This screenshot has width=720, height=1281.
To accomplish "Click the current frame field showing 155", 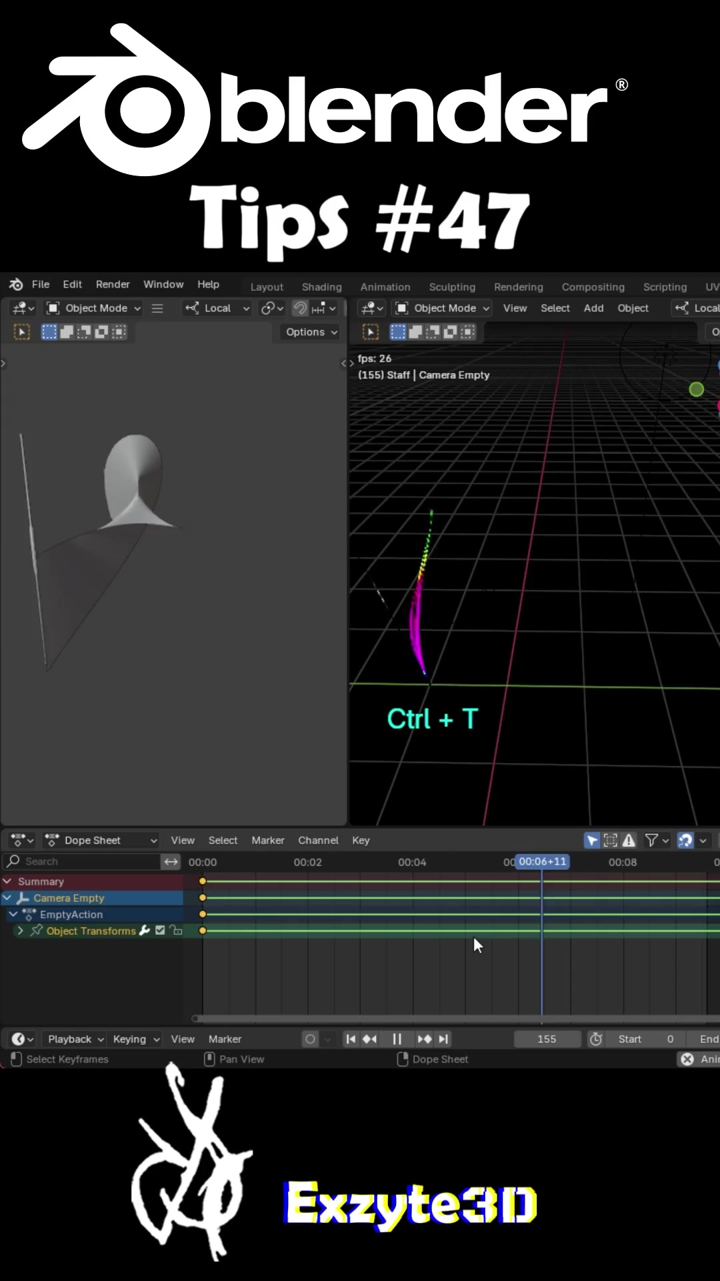I will (x=547, y=1039).
